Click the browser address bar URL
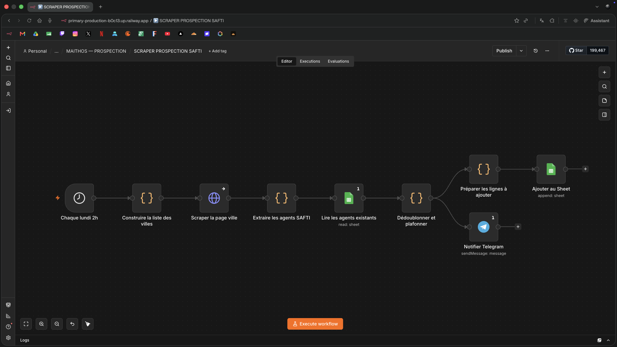617x347 pixels. [108, 21]
